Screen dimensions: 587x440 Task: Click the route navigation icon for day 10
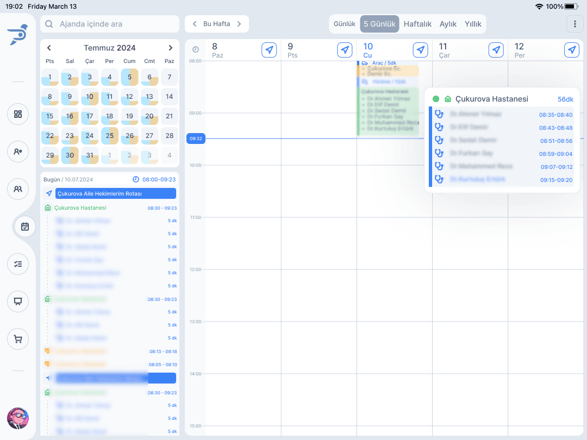point(420,50)
